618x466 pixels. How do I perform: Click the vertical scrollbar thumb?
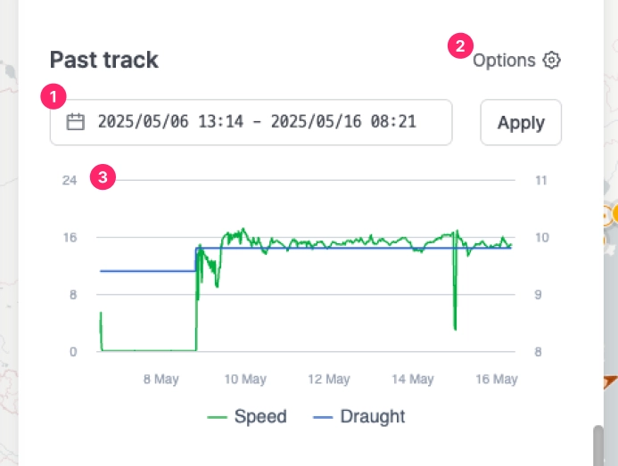(598, 443)
